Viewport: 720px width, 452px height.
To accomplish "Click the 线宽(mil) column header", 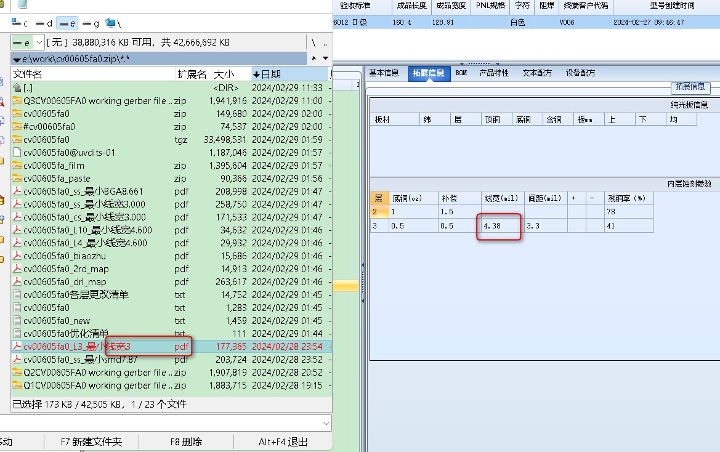I will tap(502, 198).
